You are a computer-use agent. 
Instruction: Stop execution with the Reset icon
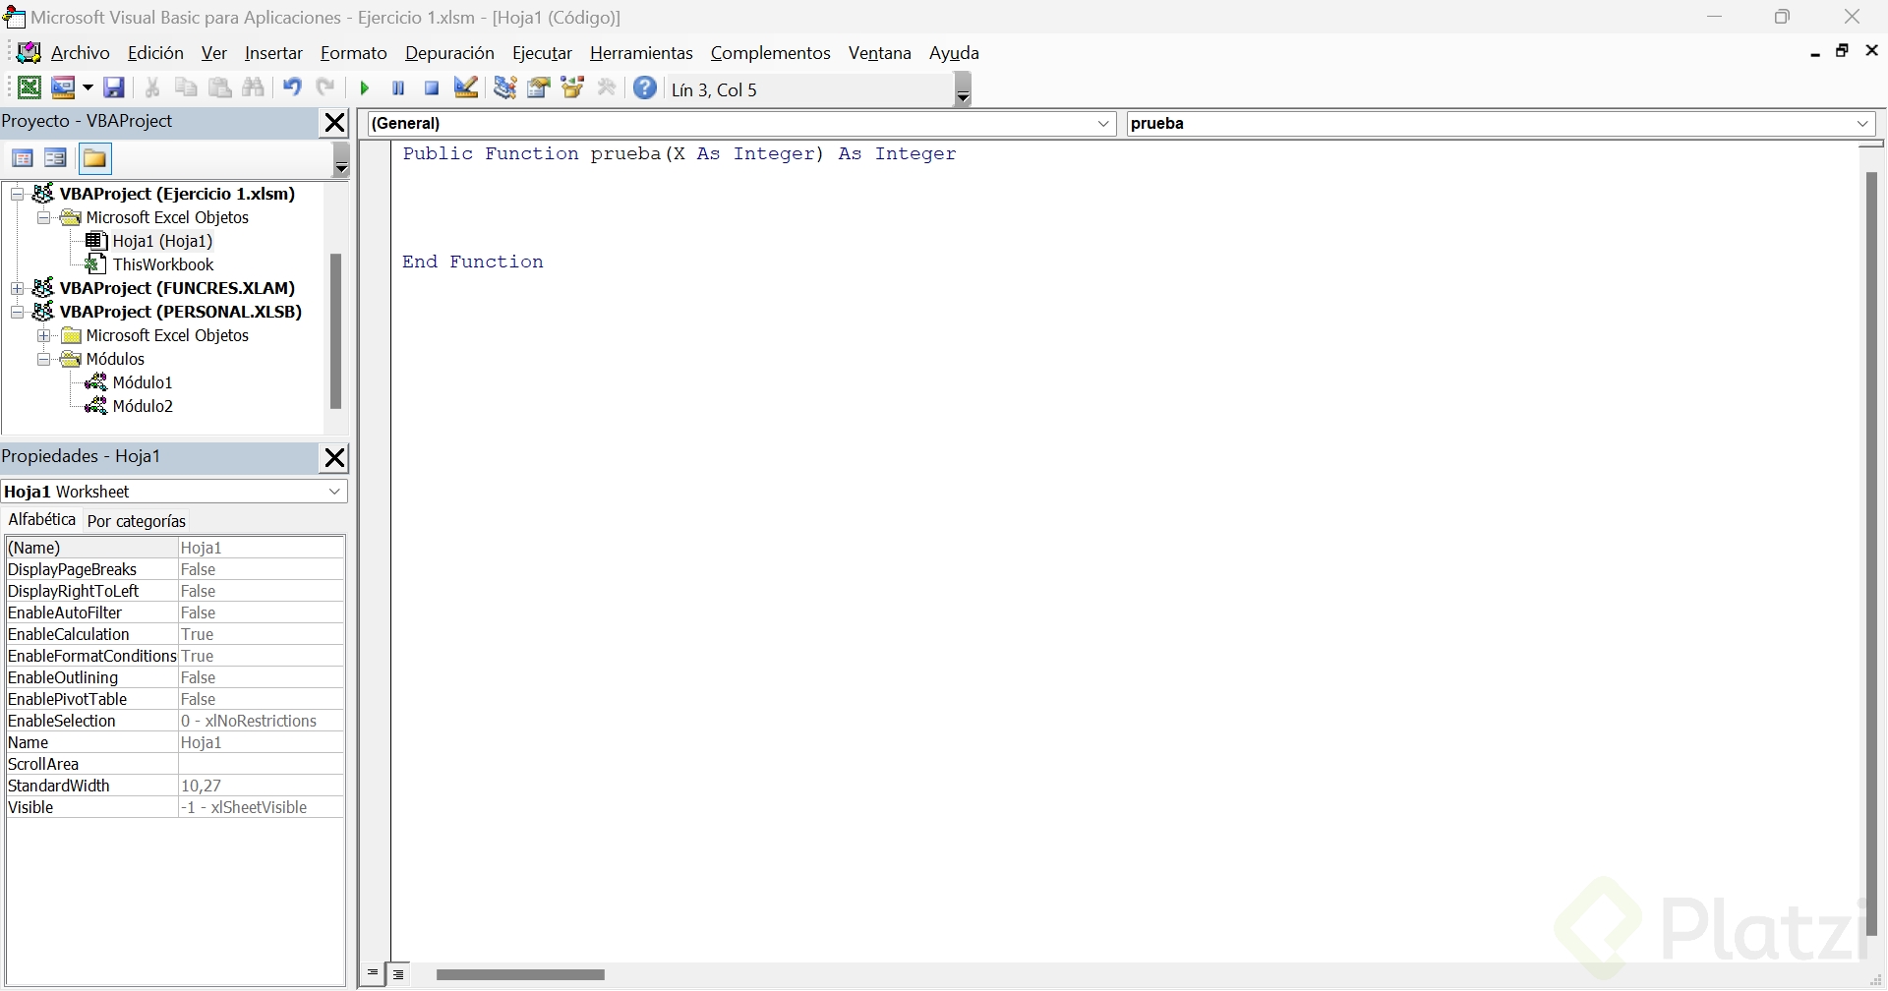pos(432,88)
